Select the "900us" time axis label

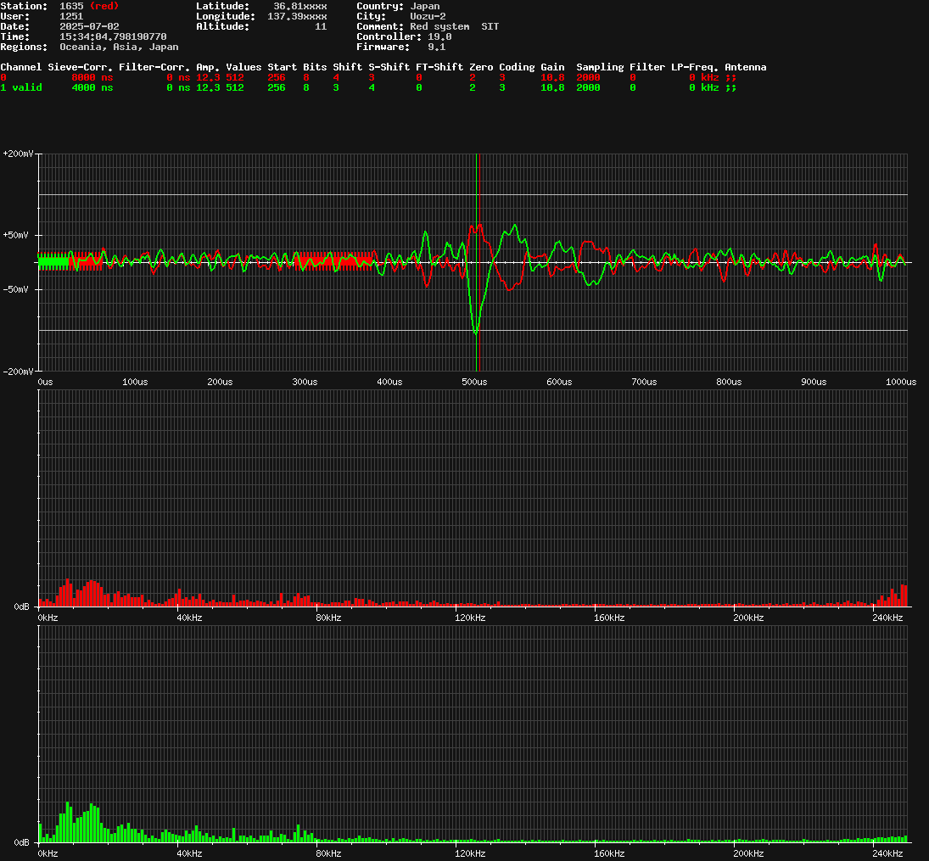(814, 382)
